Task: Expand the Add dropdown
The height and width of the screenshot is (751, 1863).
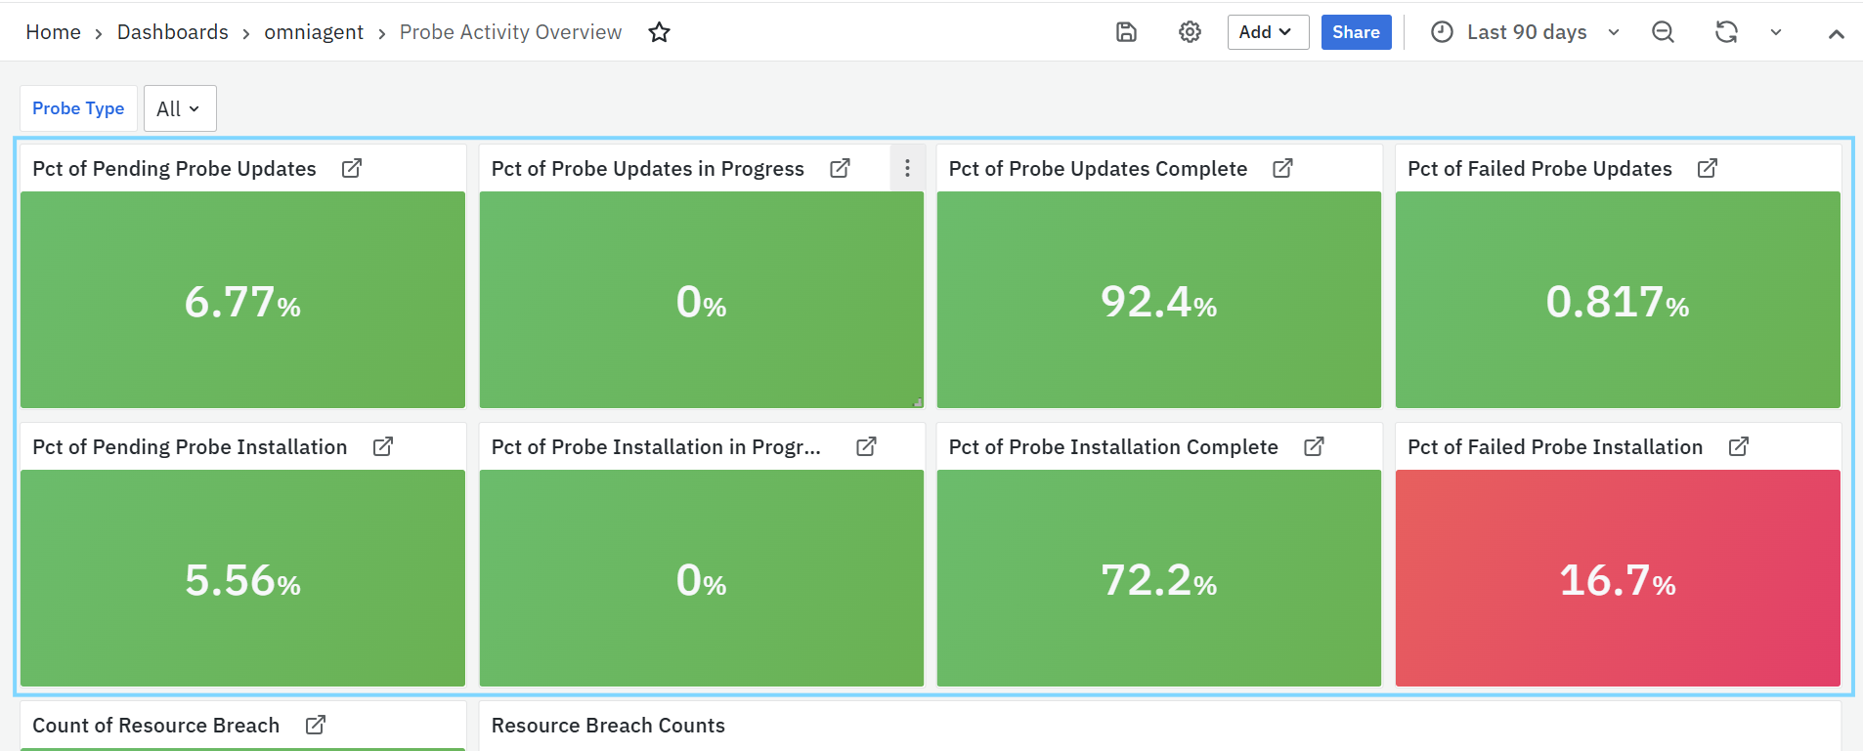Action: (1267, 32)
